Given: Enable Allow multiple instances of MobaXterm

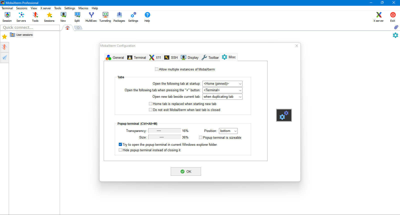Looking at the screenshot, I should [x=156, y=69].
